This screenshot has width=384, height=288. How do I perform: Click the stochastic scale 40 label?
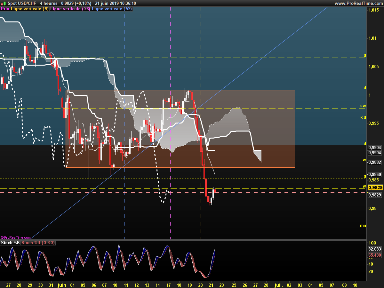click(371, 264)
